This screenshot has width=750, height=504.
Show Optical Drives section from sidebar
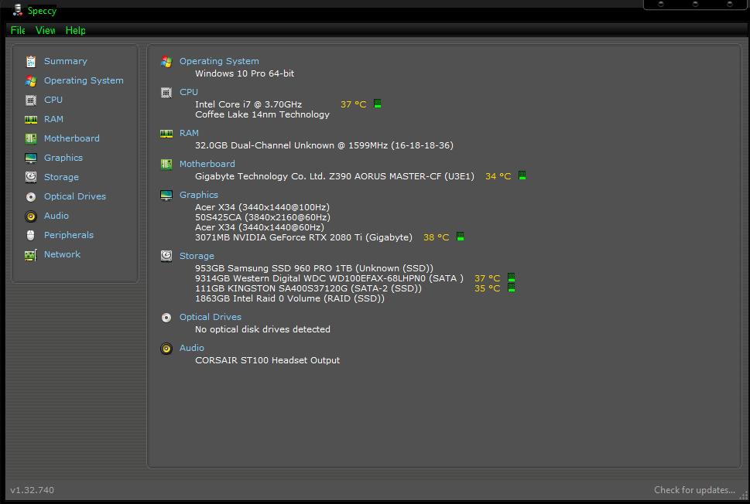coord(74,196)
